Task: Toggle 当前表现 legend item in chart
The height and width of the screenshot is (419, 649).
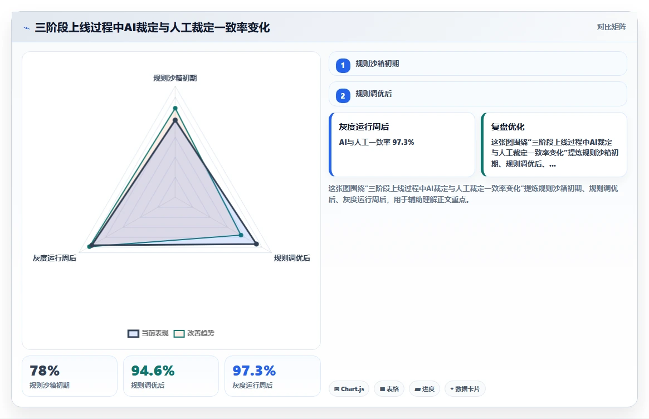Action: [148, 333]
